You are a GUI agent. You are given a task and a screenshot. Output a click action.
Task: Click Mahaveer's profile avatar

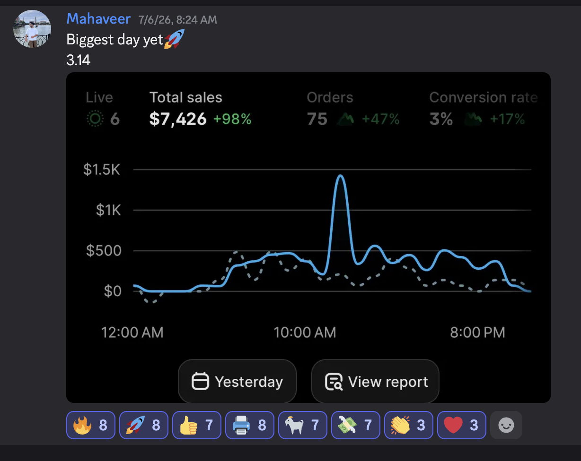pos(32,29)
